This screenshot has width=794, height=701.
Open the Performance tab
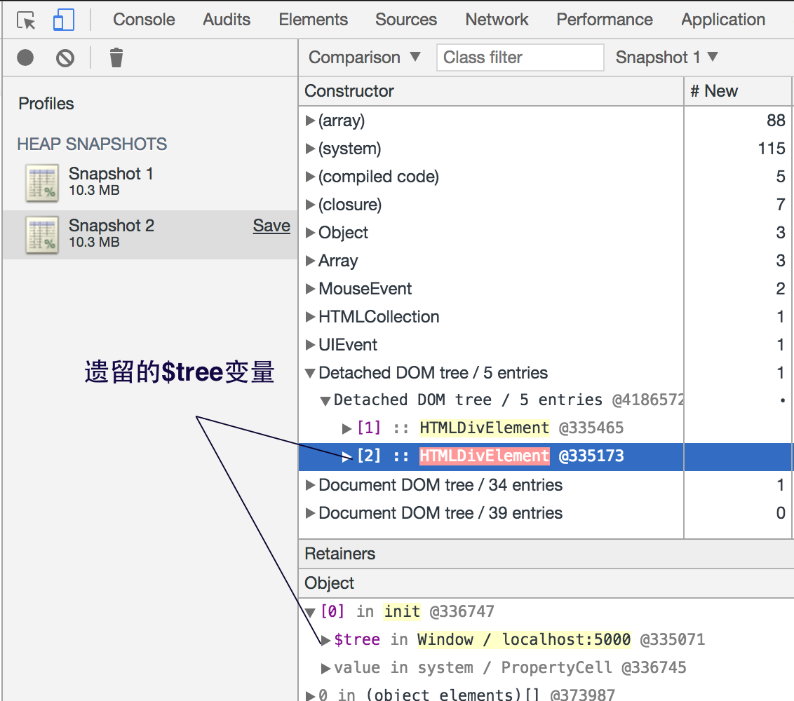click(x=605, y=19)
